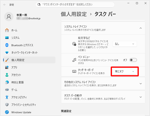Screen dimensions: 150x116
Task: Click the アクセシビリティ figure icon
Action: 7,97
